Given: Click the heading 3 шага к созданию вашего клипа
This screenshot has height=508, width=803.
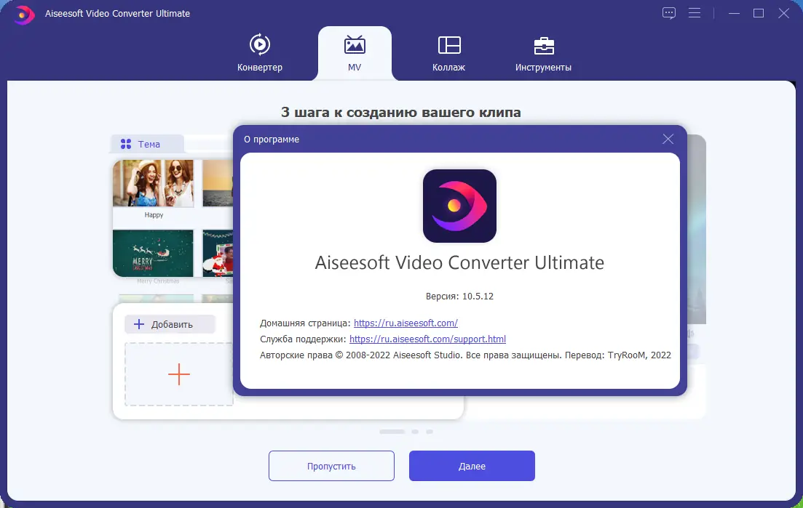Looking at the screenshot, I should click(401, 113).
